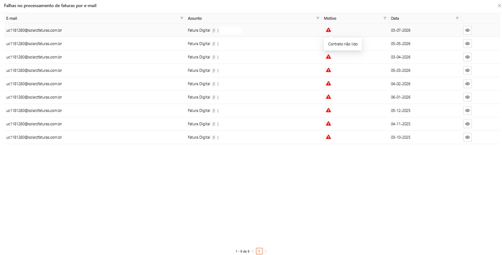Screen dimensions: 502x255
Task: Click warning icon in 06-01-2026 row
Action: 328,97
